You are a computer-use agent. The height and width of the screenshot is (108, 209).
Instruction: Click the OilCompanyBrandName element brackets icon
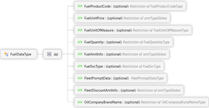80,102
